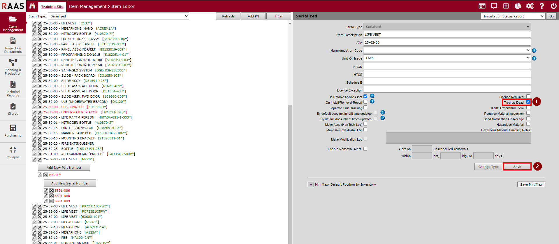The height and width of the screenshot is (244, 559).
Task: Open Technical Records in sidebar
Action: pyautogui.click(x=13, y=89)
